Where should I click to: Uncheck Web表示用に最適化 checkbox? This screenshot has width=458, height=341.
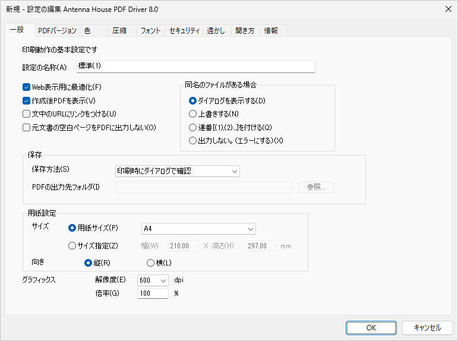(27, 87)
